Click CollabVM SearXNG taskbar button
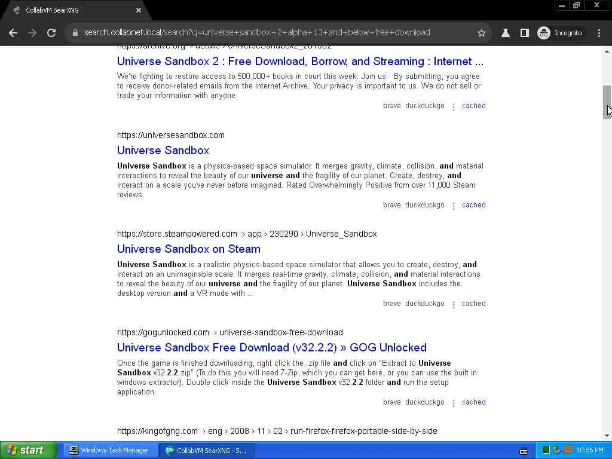The image size is (612, 459). pyautogui.click(x=207, y=451)
